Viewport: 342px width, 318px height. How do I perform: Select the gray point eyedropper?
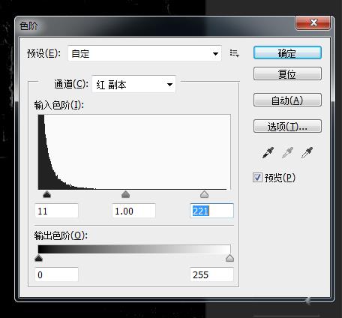287,153
